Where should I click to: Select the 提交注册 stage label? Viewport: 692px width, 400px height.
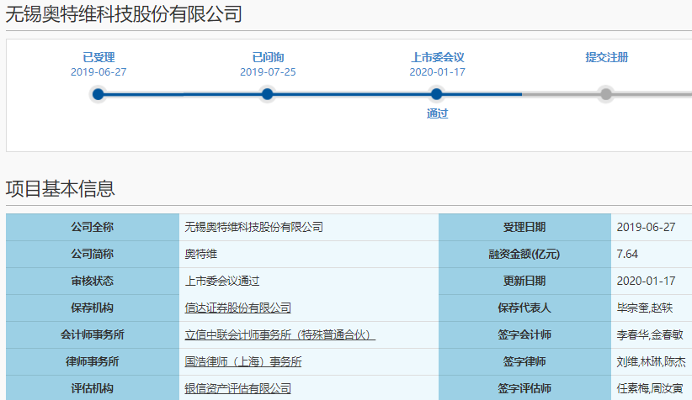(606, 58)
